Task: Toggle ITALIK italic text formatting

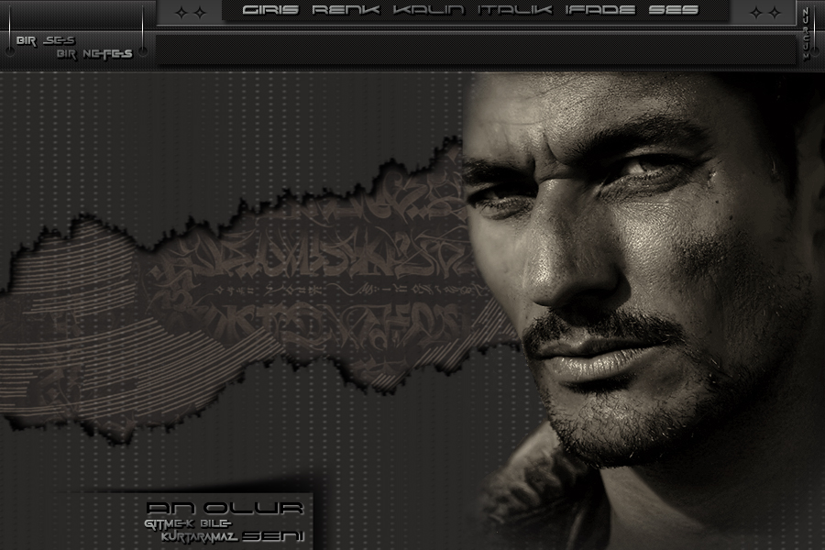Action: coord(514,11)
